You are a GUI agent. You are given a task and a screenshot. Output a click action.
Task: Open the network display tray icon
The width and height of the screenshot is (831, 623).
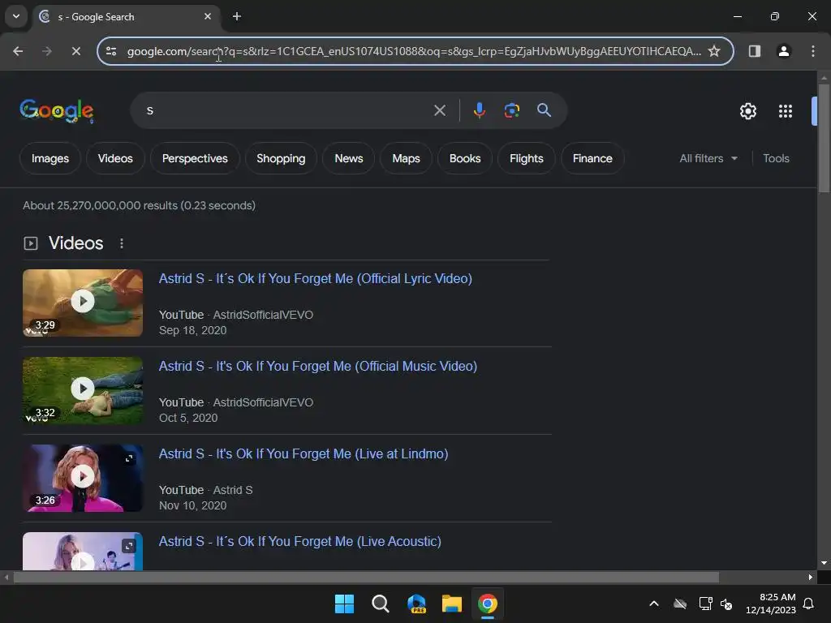click(705, 604)
